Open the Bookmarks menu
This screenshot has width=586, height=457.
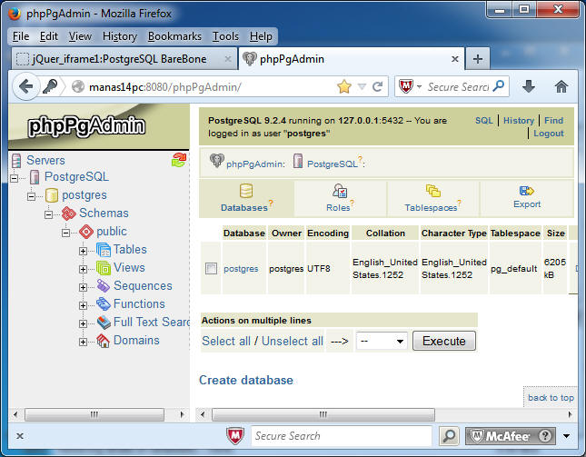[x=174, y=36]
